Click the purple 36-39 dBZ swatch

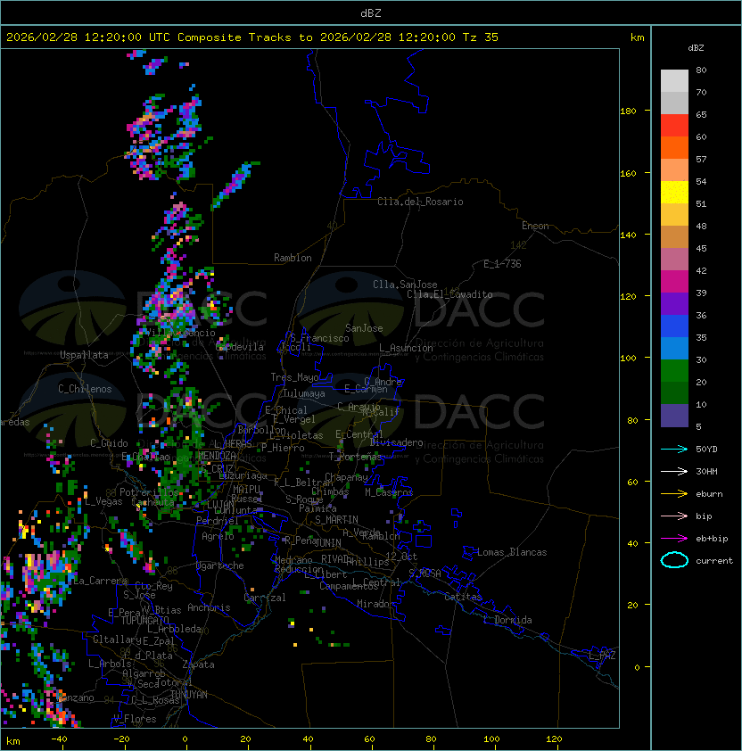click(674, 303)
